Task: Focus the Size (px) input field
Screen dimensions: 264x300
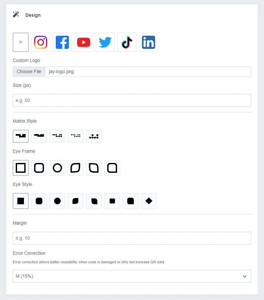Action: tap(132, 100)
